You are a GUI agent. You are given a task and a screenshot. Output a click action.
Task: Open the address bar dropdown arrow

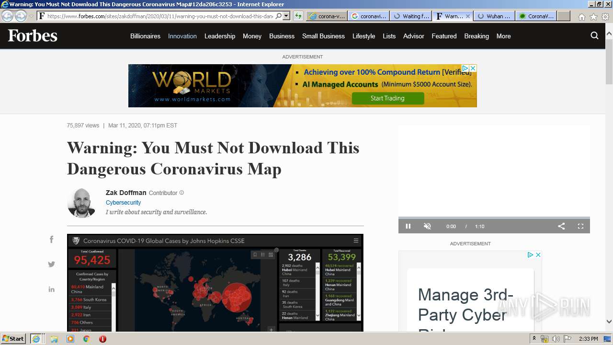pyautogui.click(x=286, y=16)
